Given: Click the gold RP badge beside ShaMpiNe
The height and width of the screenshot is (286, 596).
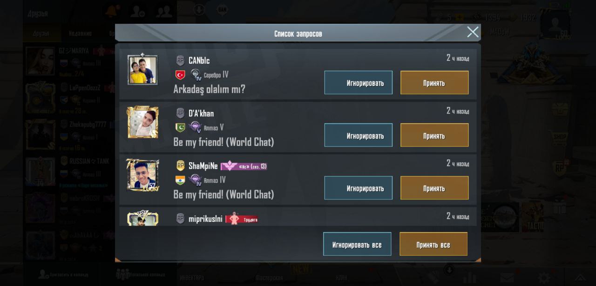Looking at the screenshot, I should (x=180, y=166).
